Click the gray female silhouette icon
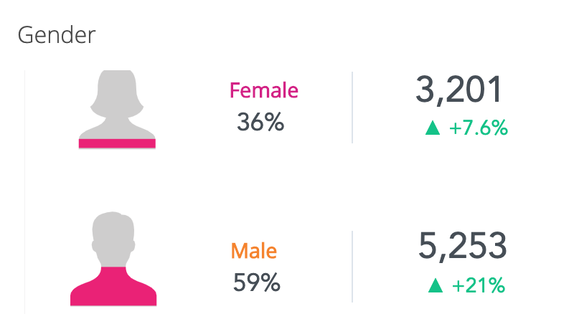This screenshot has width=574, height=324. pyautogui.click(x=117, y=104)
